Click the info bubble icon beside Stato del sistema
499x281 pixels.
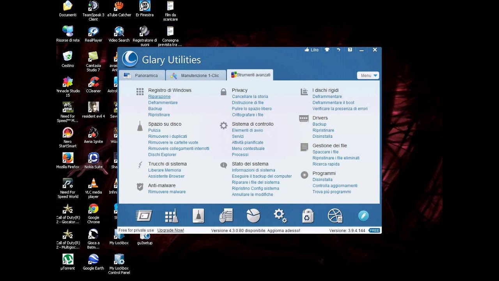pyautogui.click(x=223, y=165)
